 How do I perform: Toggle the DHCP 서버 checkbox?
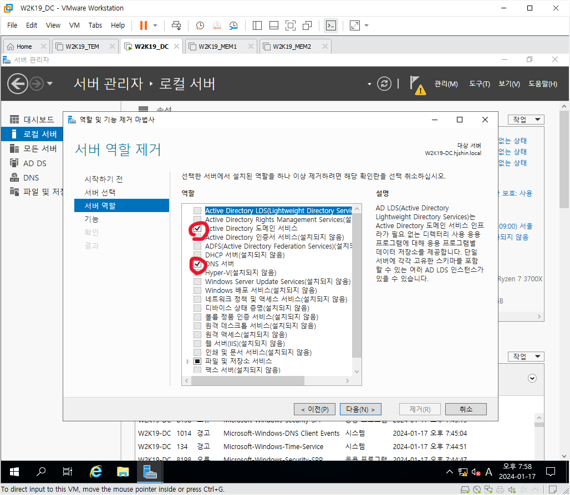tap(197, 255)
